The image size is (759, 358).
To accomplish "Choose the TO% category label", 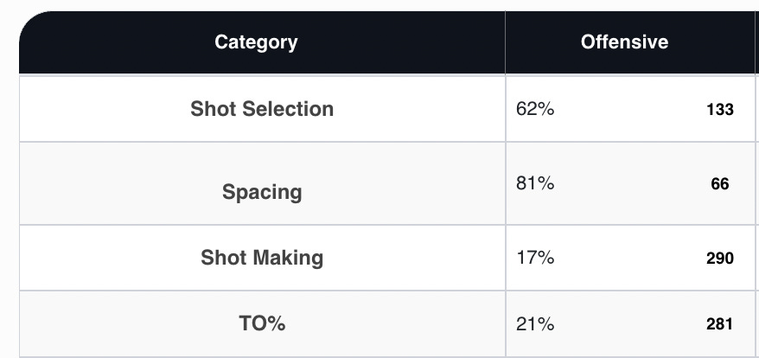I will coord(262,323).
